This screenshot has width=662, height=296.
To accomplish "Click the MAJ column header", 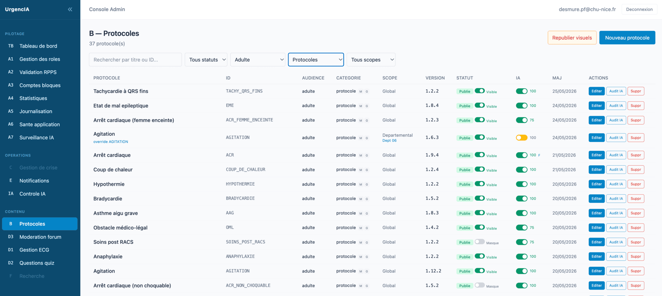I will [x=557, y=78].
